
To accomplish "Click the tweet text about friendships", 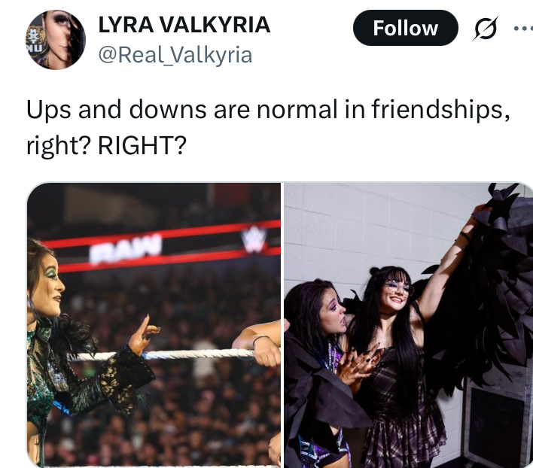I will [x=268, y=127].
